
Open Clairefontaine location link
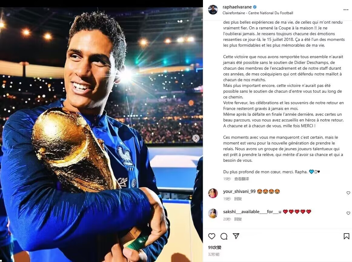tap(258, 13)
